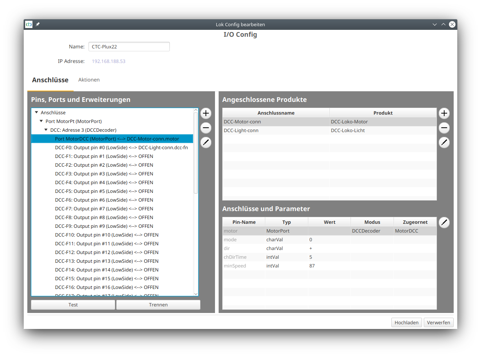The image size is (481, 357).
Task: Add a new connected product
Action: pos(444,113)
